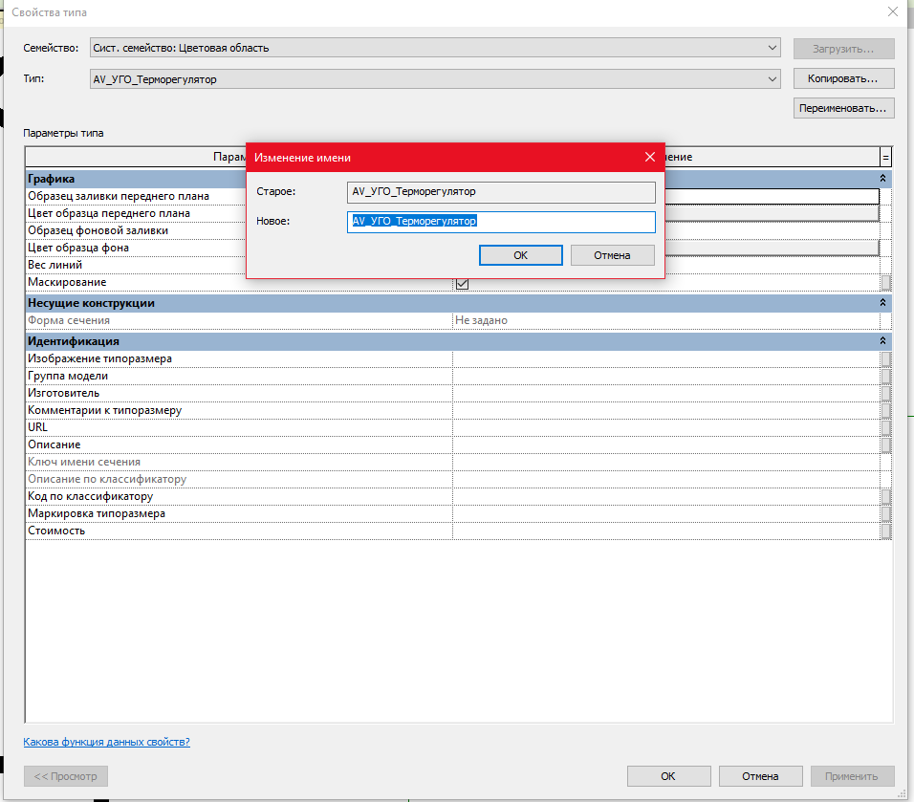
Task: Open 'Какова функция данных свойств?' help link
Action: pos(107,742)
